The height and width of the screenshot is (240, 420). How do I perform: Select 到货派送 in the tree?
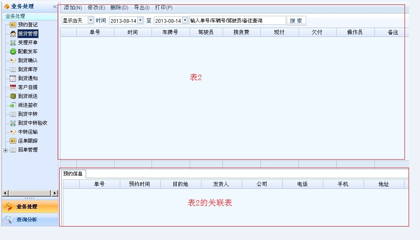28,96
